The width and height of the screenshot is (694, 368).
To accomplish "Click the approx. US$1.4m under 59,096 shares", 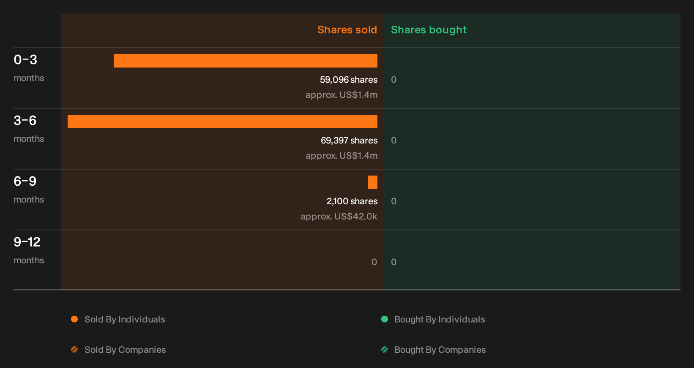I will (342, 95).
